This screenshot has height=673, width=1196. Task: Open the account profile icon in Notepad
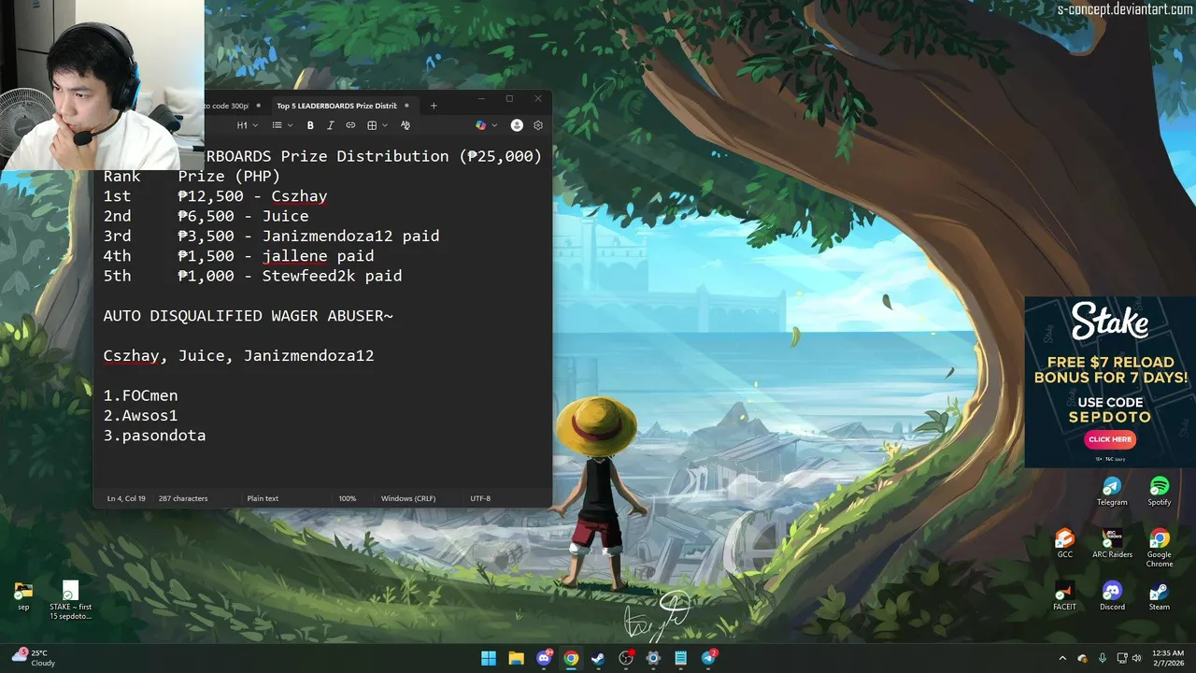(517, 125)
